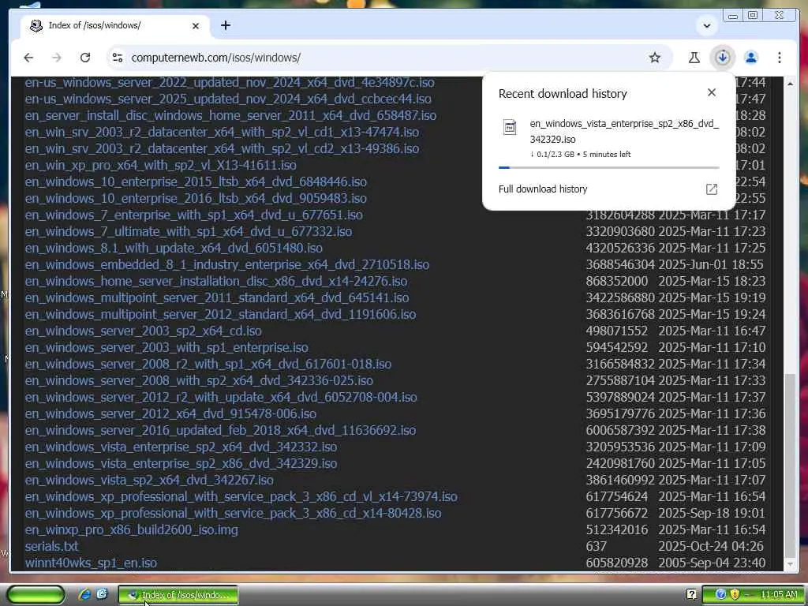Open windows_multipoint_server_2011_standard link

[x=217, y=297]
